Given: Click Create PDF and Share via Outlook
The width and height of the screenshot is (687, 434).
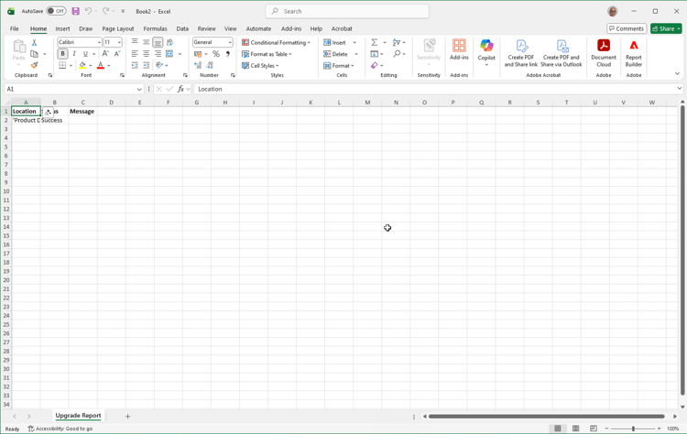Looking at the screenshot, I should click(x=562, y=53).
